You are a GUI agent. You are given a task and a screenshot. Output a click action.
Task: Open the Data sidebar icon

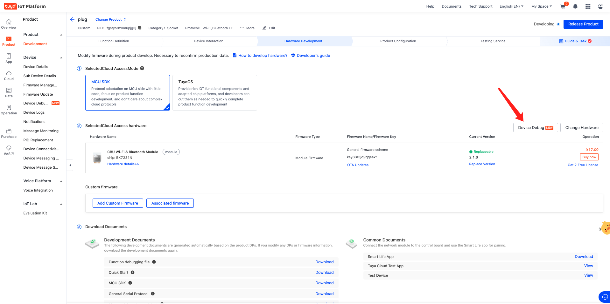pyautogui.click(x=9, y=93)
